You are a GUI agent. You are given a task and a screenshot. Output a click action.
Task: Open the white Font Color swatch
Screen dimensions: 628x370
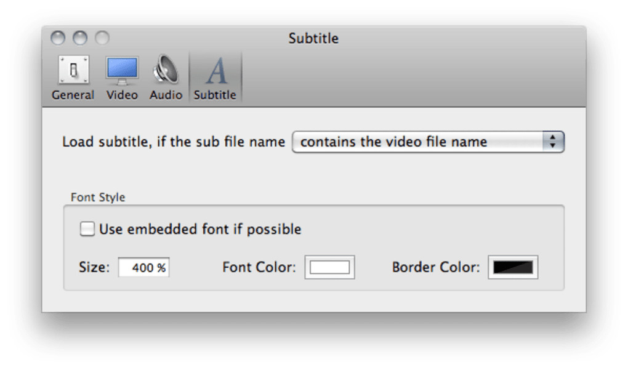329,267
